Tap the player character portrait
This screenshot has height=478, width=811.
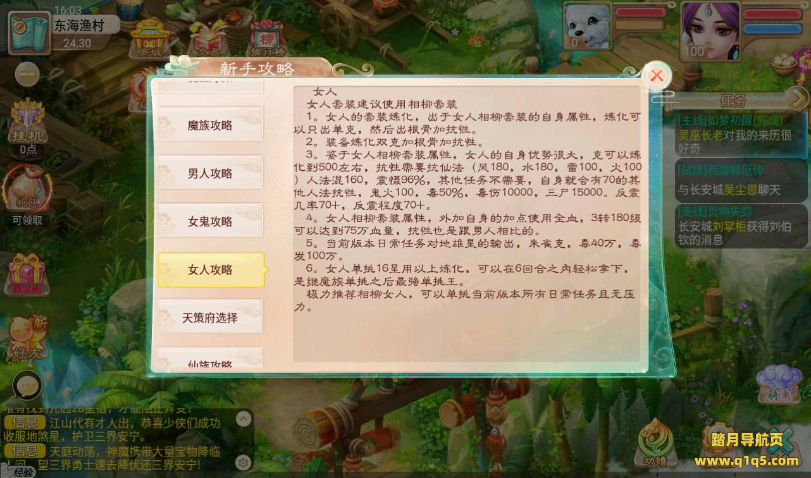(710, 30)
